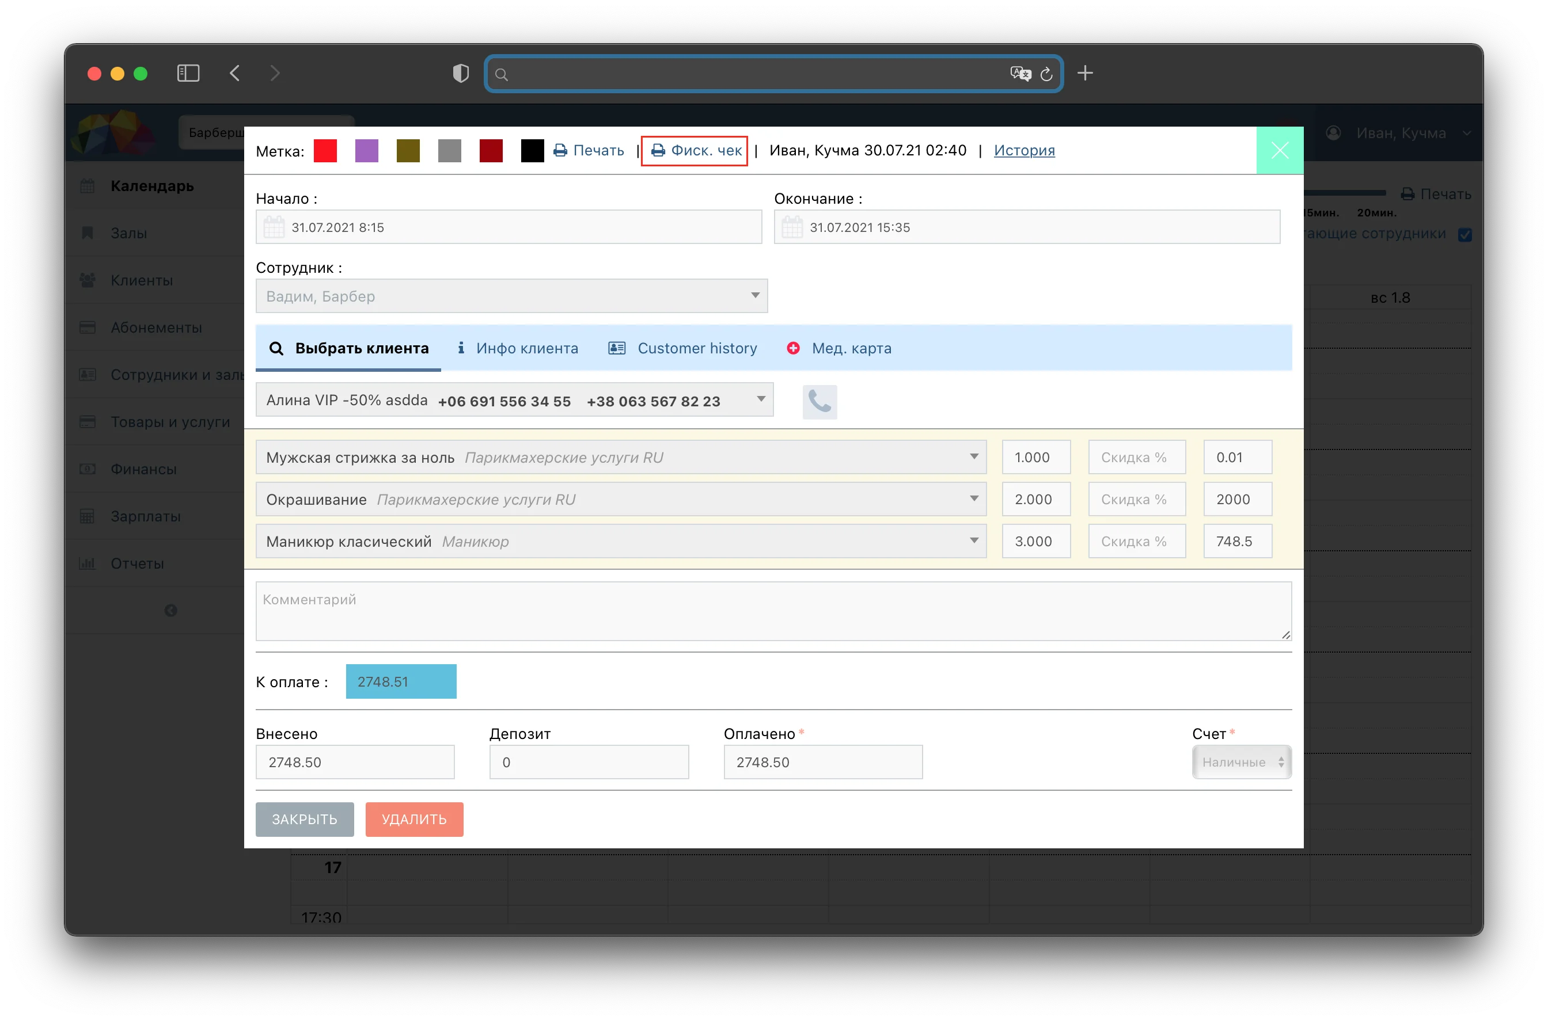Click the Комментарий text area
The height and width of the screenshot is (1021, 1548).
pyautogui.click(x=773, y=611)
